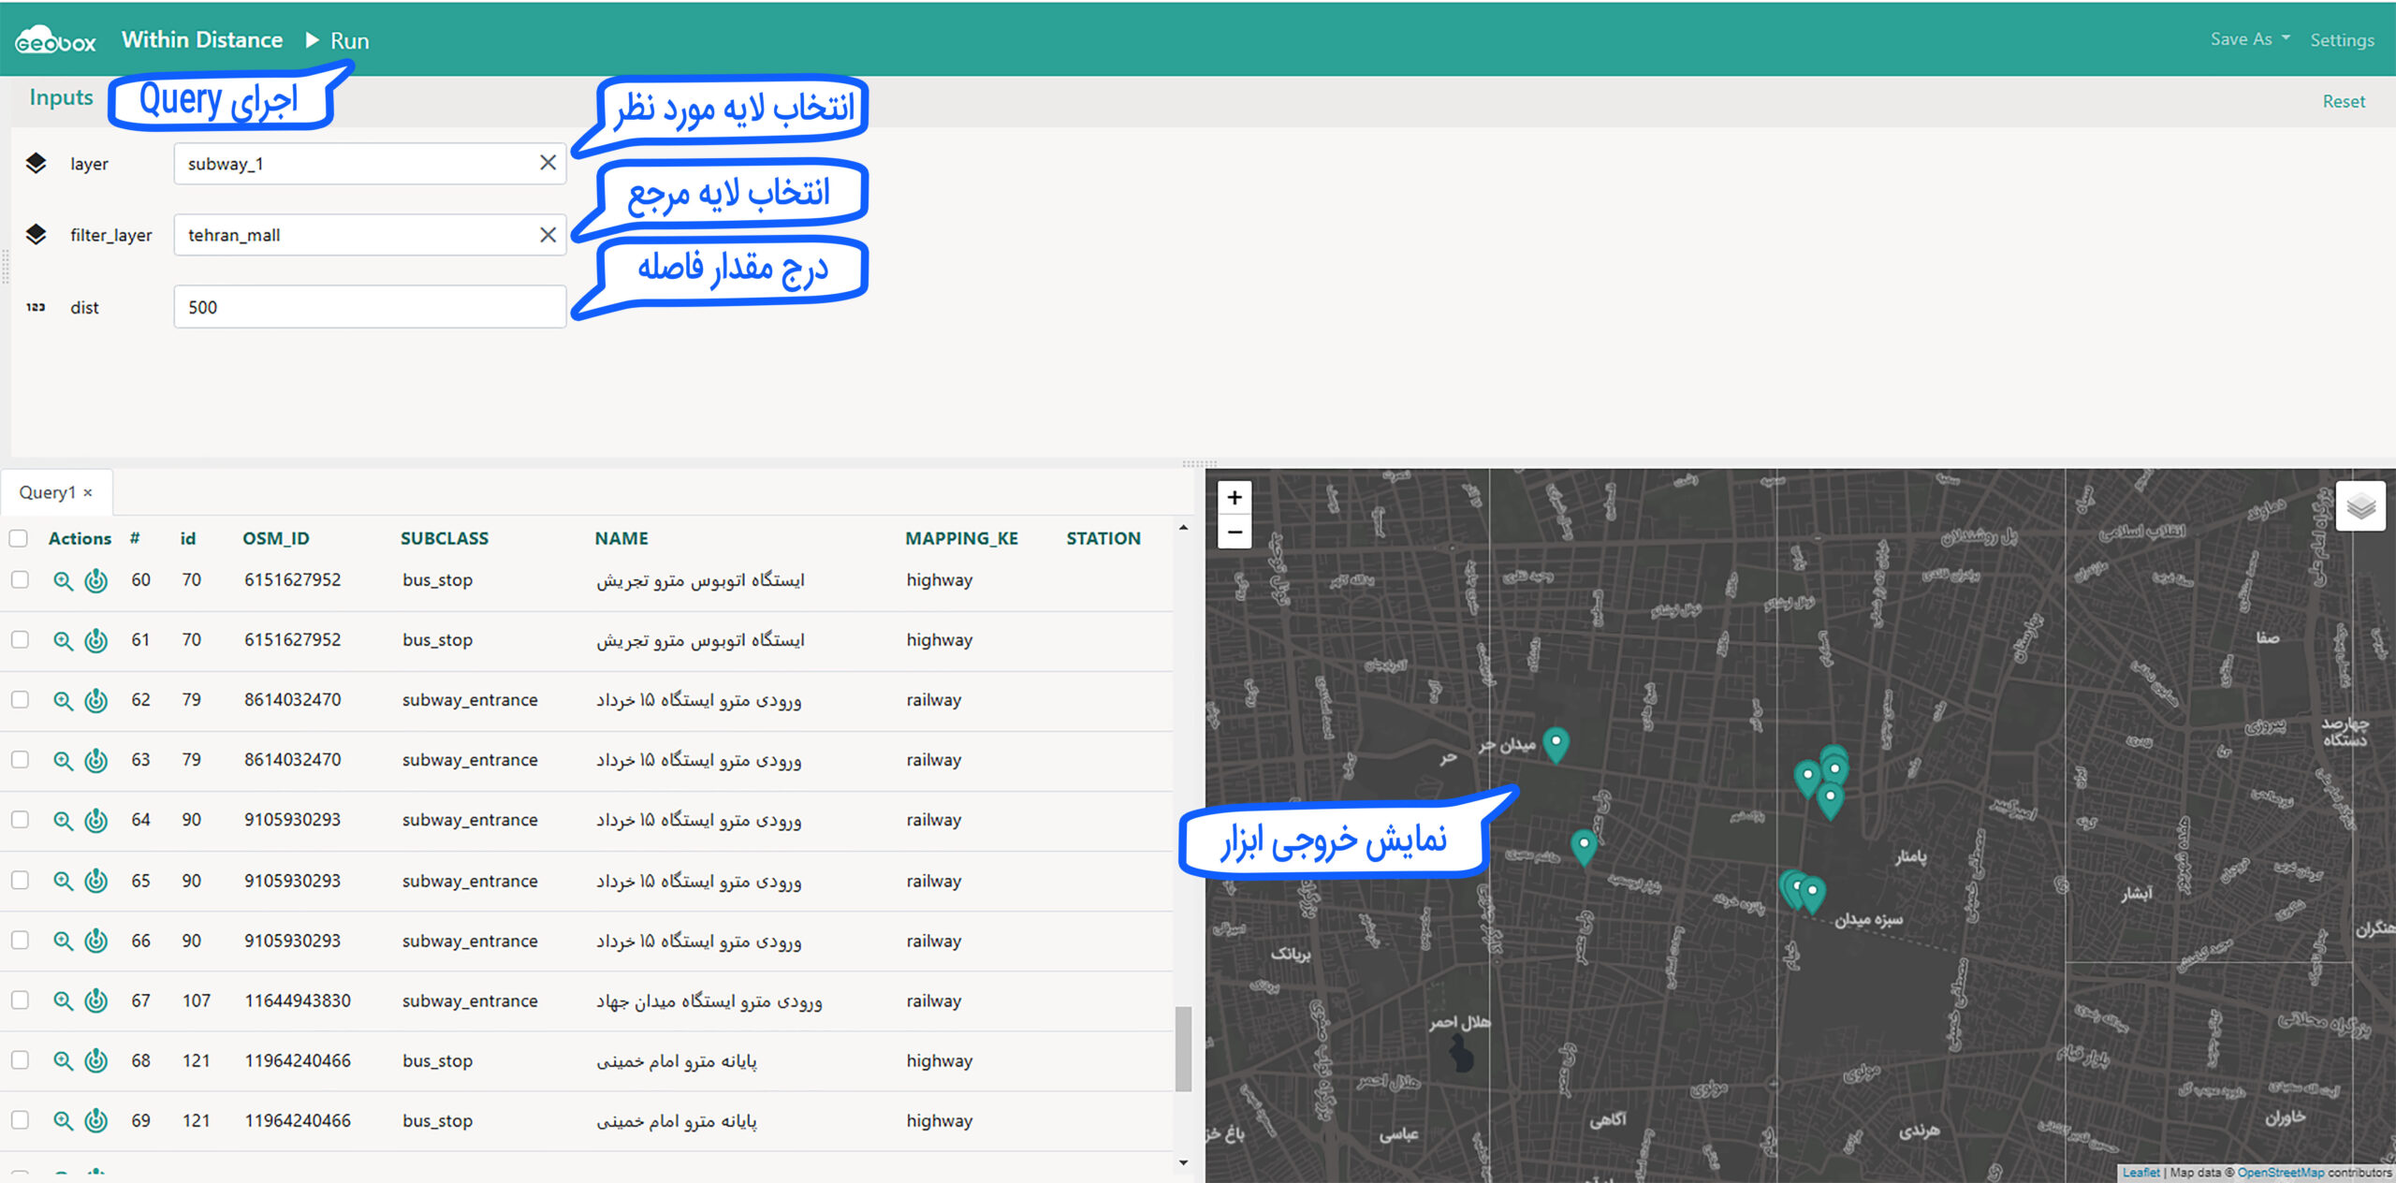Clear the subway_1 layer selection
Screen dimensions: 2396x1183
click(548, 163)
